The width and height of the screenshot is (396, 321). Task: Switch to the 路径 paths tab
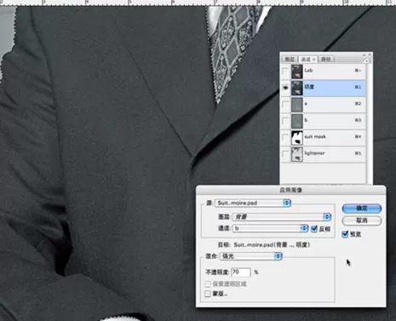[x=326, y=59]
